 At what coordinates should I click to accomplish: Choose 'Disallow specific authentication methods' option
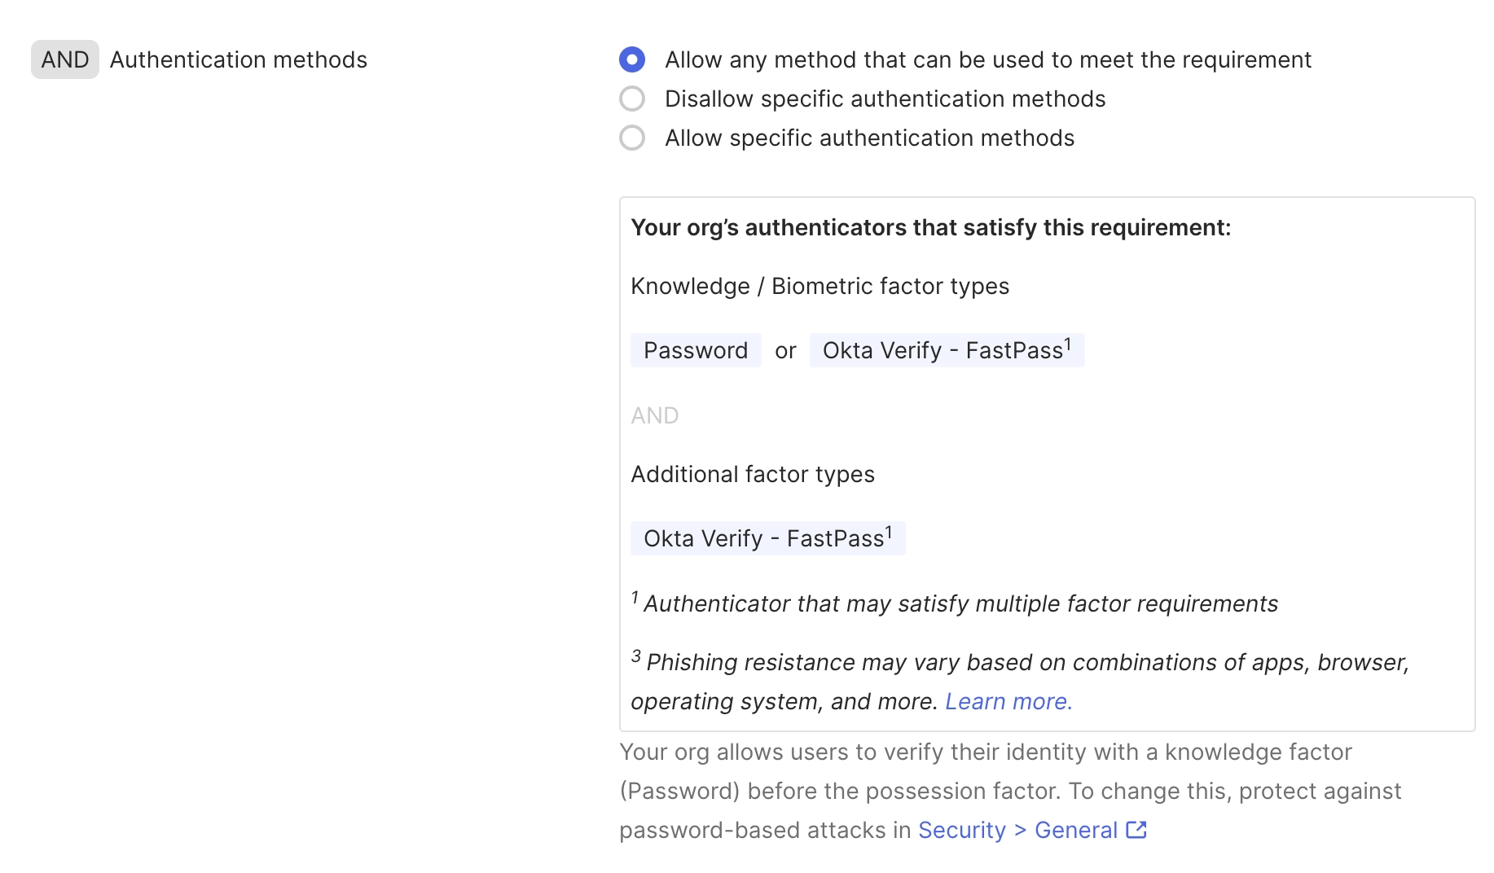[x=632, y=99]
